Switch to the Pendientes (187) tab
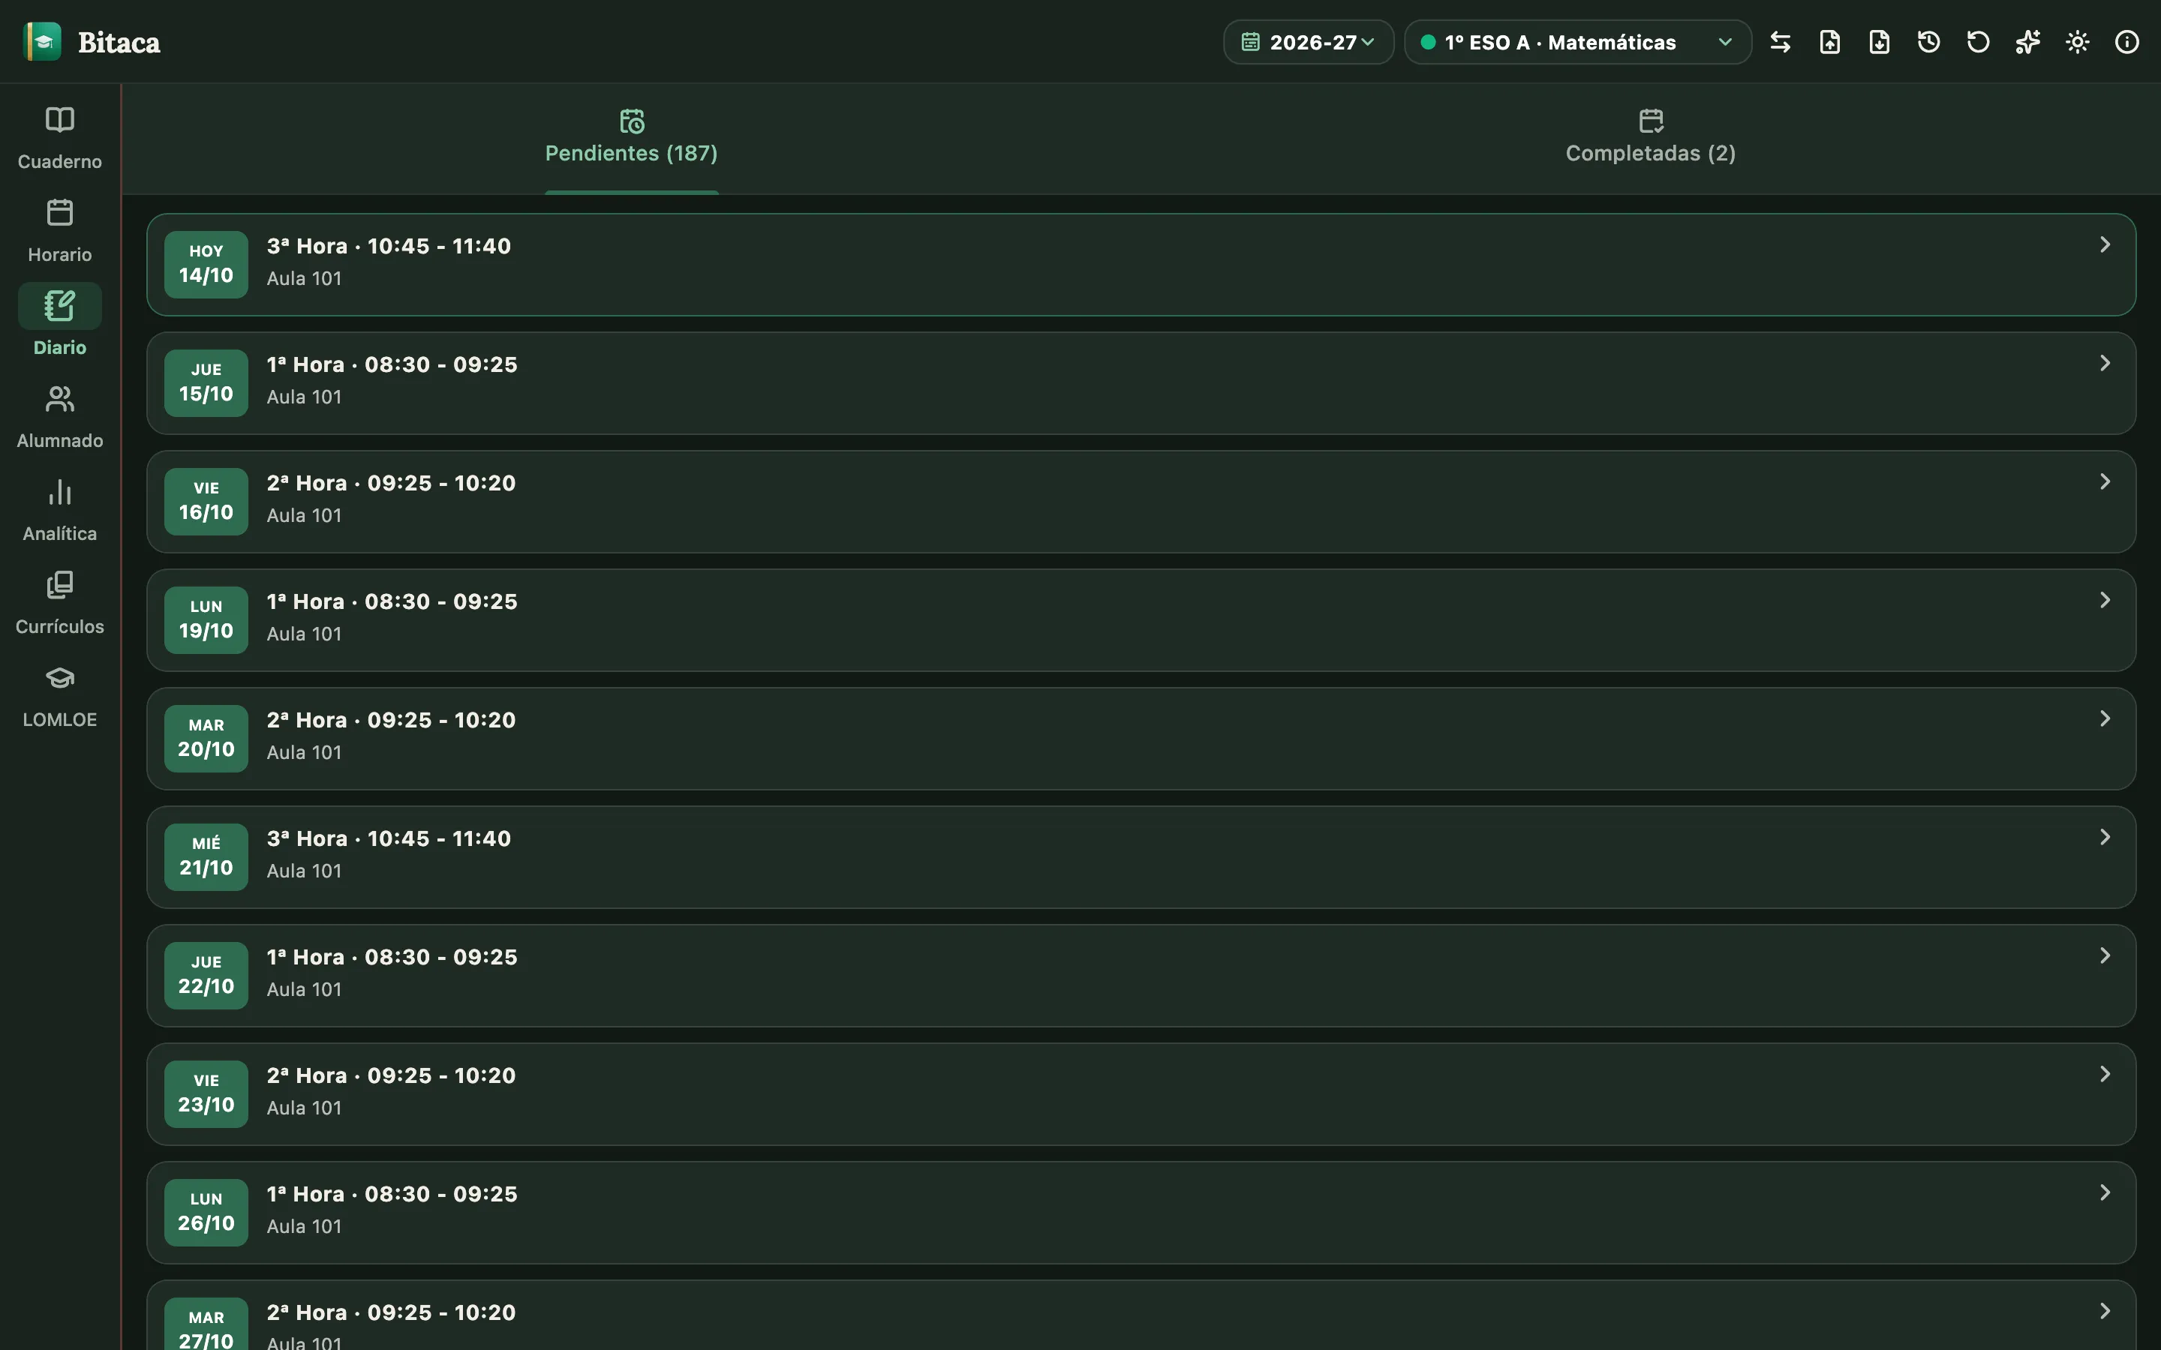 (x=631, y=139)
